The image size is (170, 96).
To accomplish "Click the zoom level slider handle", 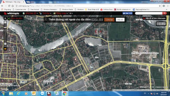I will click(x=5, y=27).
